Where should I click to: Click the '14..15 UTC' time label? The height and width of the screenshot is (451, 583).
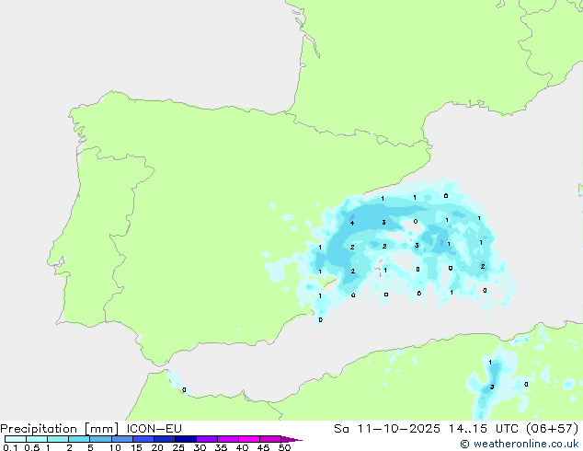(x=484, y=429)
